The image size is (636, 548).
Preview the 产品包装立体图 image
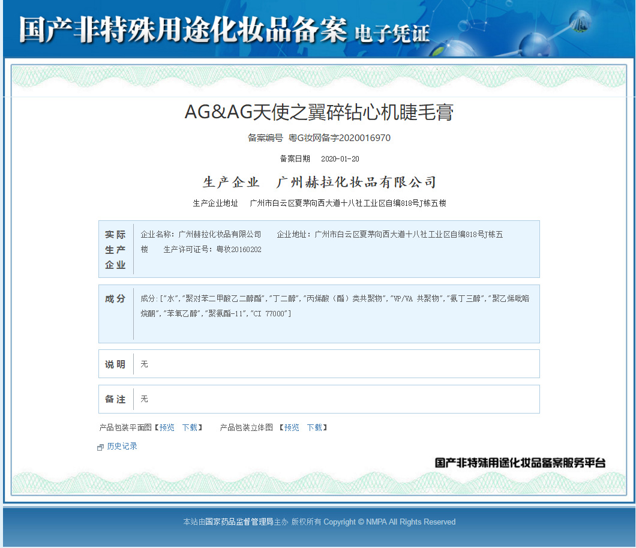point(292,428)
